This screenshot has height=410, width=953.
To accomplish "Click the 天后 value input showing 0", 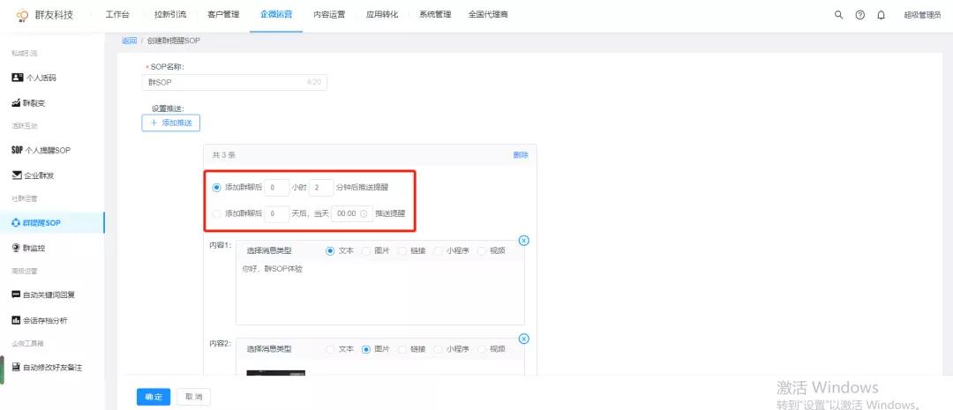I will tap(276, 213).
